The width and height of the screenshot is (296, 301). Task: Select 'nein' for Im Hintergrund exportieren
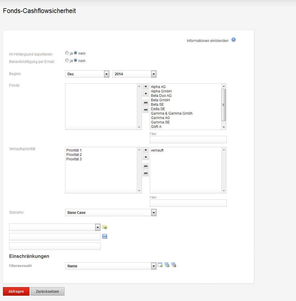tap(75, 53)
